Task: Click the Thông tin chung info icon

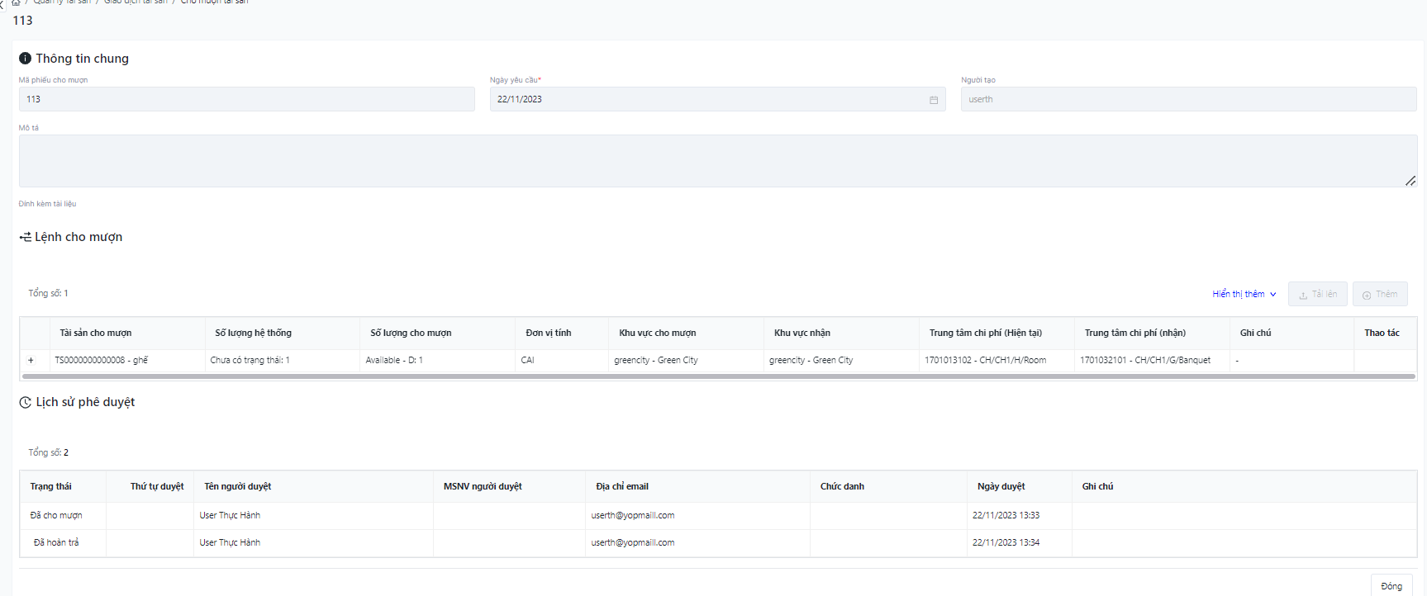Action: click(x=26, y=59)
